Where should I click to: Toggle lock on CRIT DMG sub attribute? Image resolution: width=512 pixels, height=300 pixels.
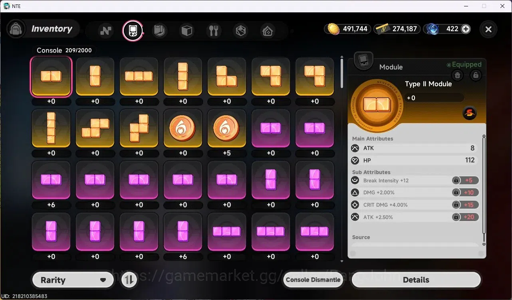[456, 205]
